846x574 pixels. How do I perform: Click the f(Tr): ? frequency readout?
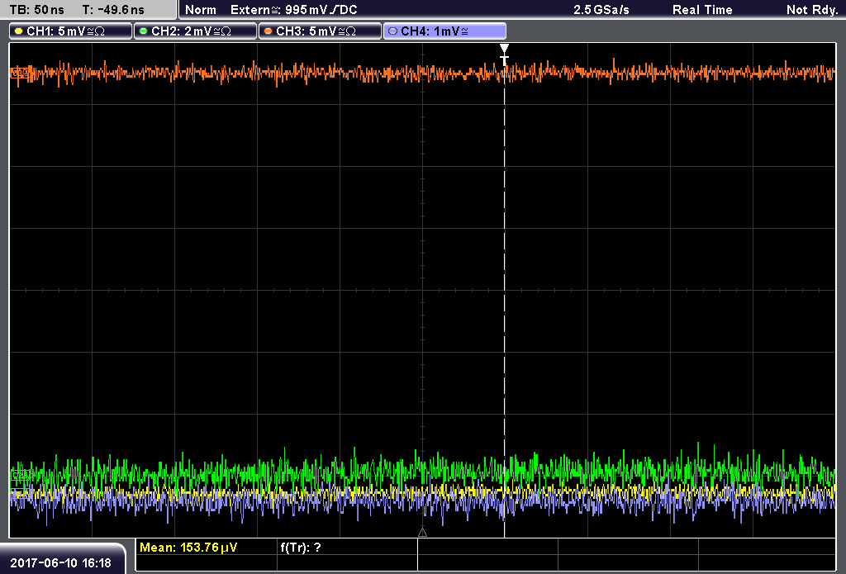click(301, 548)
